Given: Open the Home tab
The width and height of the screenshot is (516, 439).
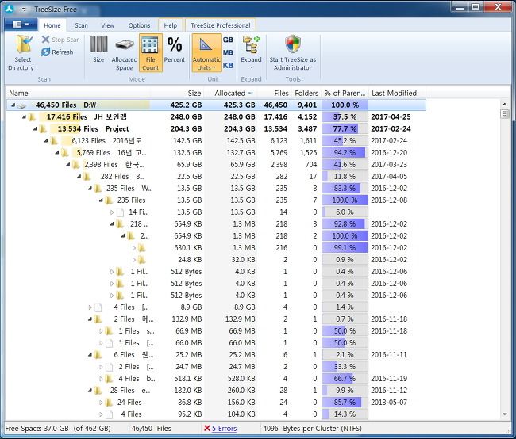Looking at the screenshot, I should [x=52, y=25].
